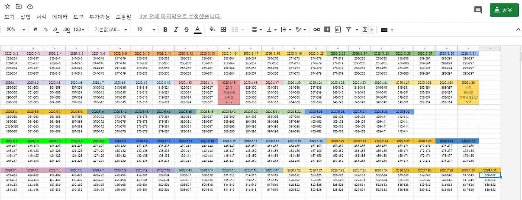Open the text color picker

(x=197, y=29)
